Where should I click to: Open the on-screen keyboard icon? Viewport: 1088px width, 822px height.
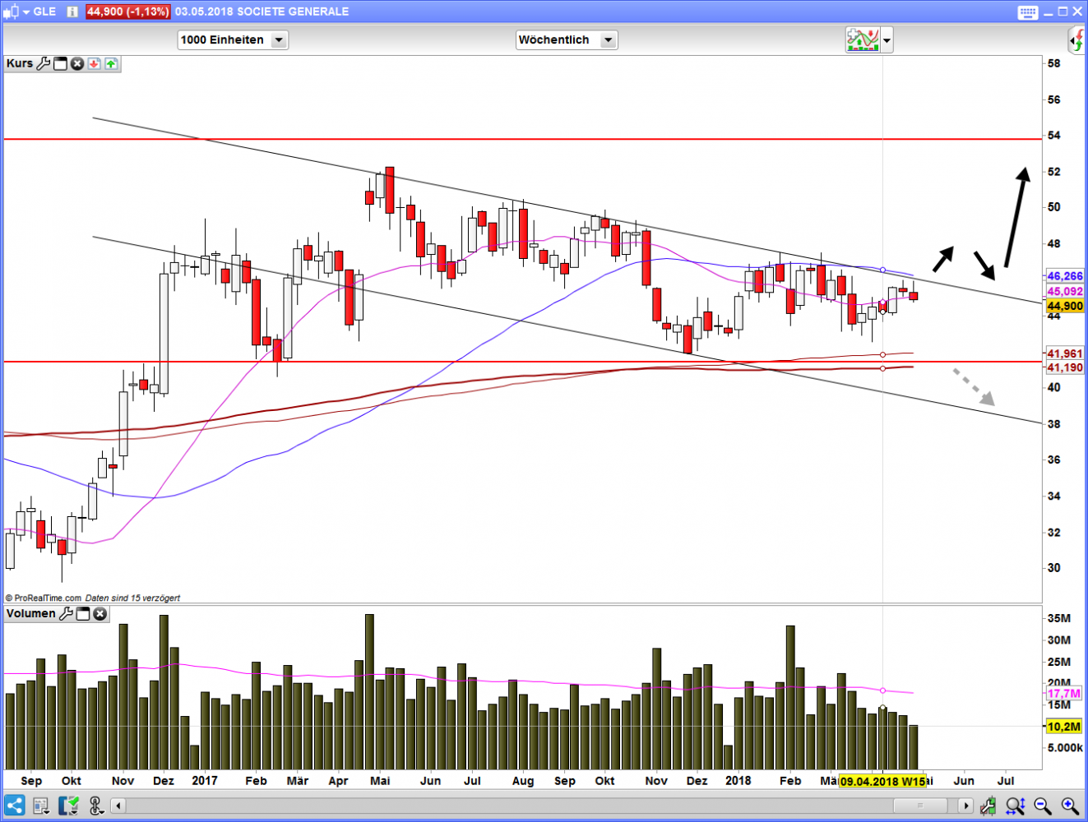click(1027, 12)
